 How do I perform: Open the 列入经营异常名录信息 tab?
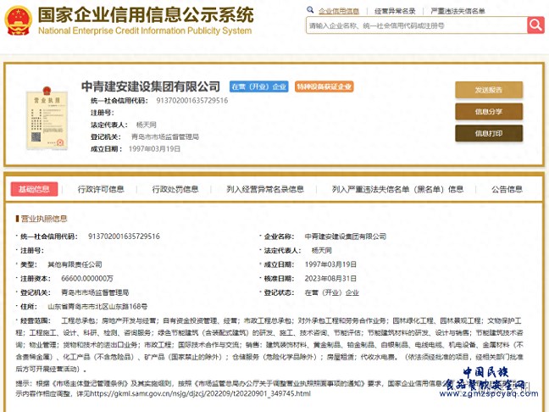click(x=265, y=189)
